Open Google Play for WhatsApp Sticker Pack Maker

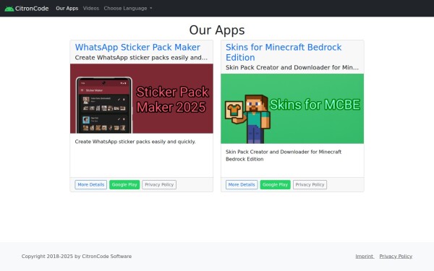pyautogui.click(x=124, y=185)
